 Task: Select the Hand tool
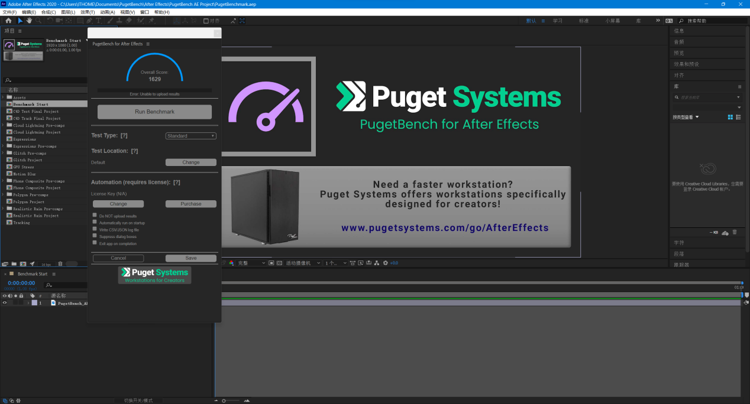[29, 21]
